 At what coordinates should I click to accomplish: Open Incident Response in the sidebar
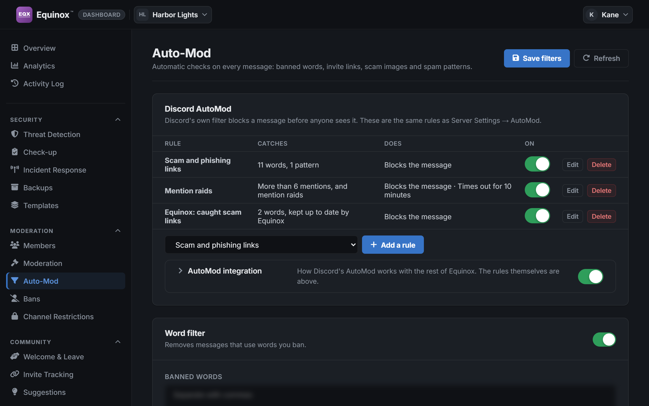[x=66, y=170]
